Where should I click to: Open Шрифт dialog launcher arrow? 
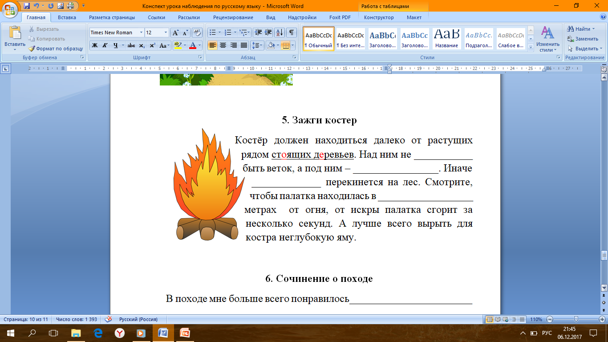tap(200, 57)
